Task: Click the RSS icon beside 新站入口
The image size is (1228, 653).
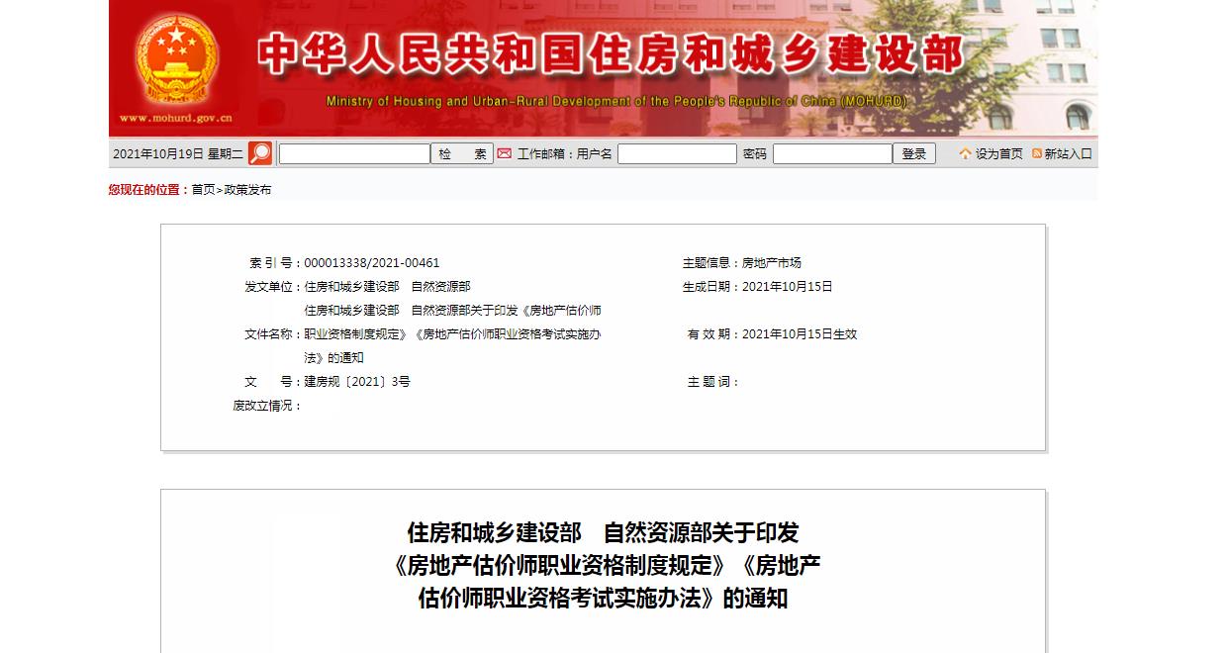Action: coord(1037,153)
